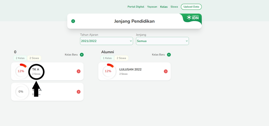Viewport: 269px width, 126px height.
Task: Open the Yayasan menu
Action: [152, 7]
